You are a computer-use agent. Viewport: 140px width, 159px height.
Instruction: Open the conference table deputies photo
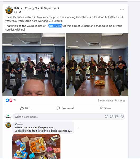coord(97,65)
